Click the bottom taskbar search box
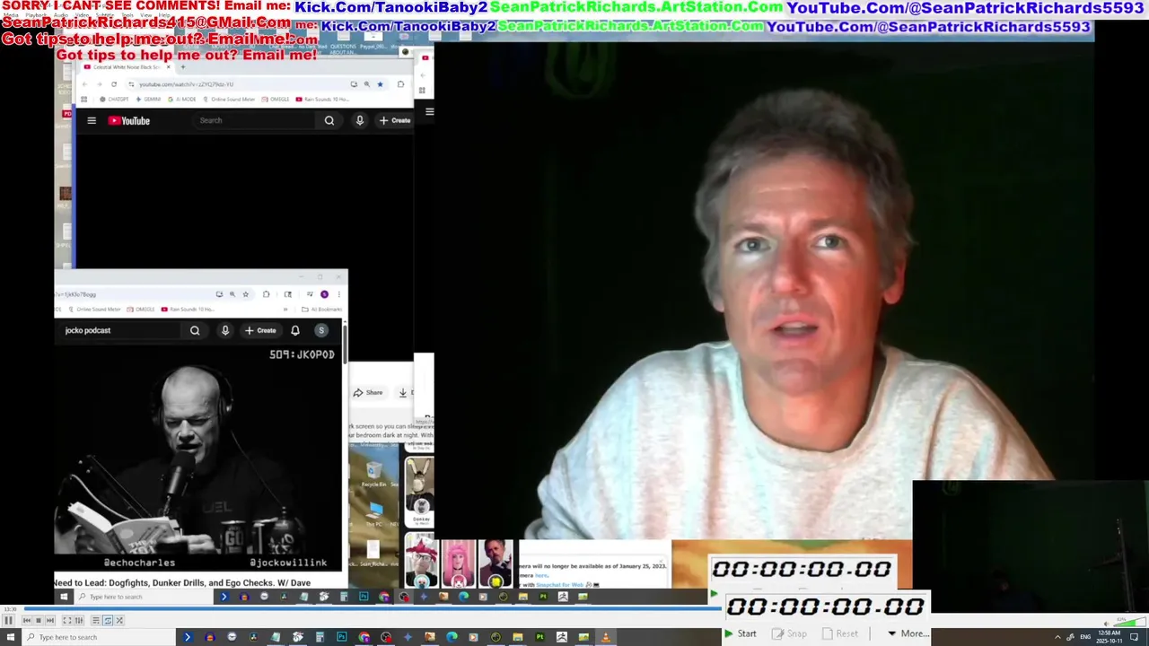 pos(99,637)
